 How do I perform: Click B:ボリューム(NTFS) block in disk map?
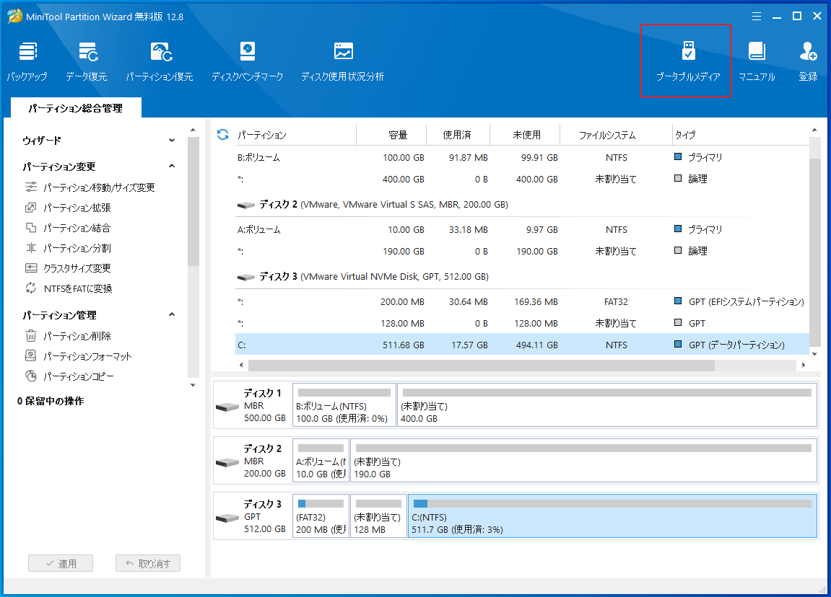(344, 405)
